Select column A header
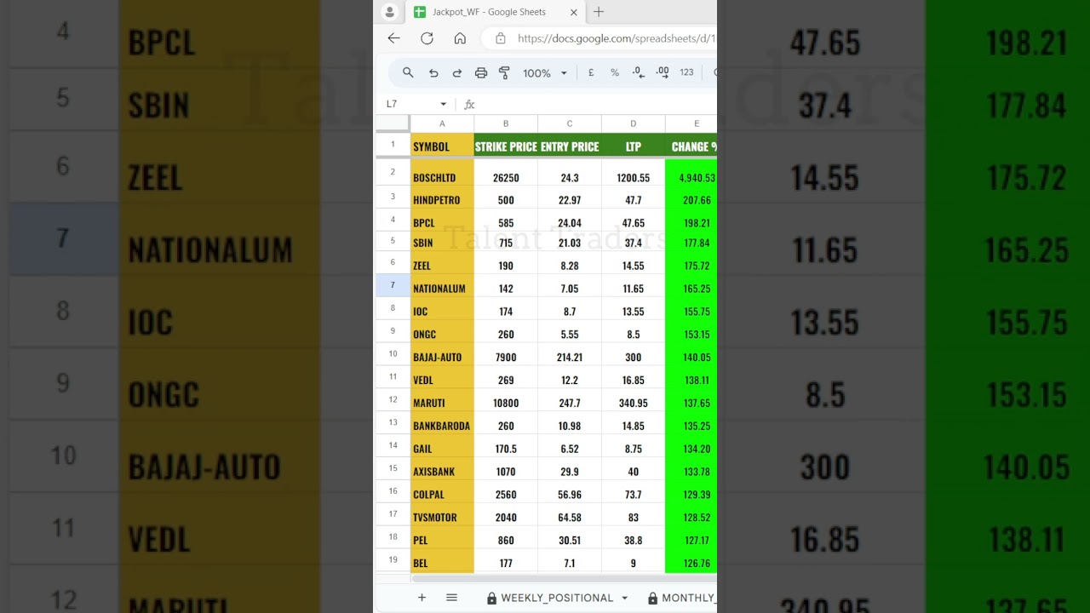The width and height of the screenshot is (1090, 613). [x=442, y=123]
